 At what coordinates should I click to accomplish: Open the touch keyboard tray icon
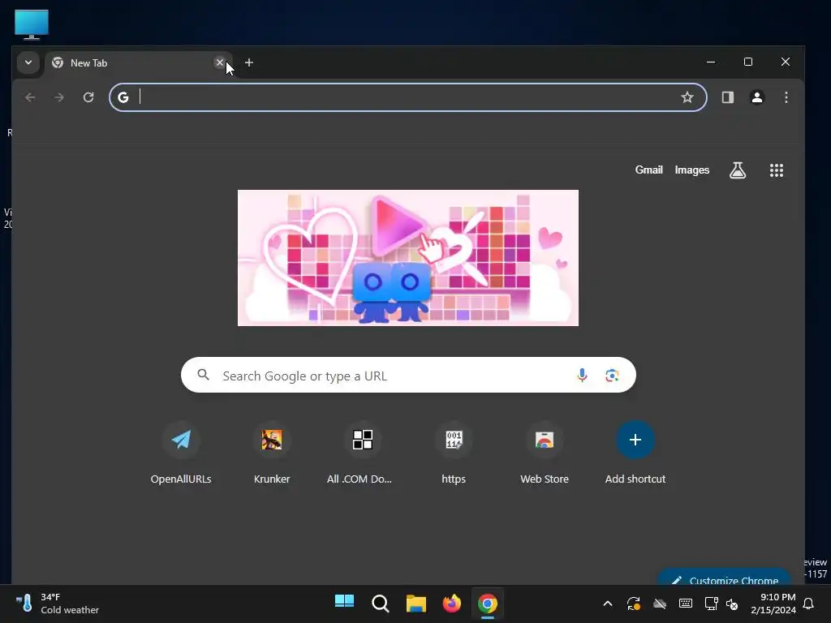[685, 604]
